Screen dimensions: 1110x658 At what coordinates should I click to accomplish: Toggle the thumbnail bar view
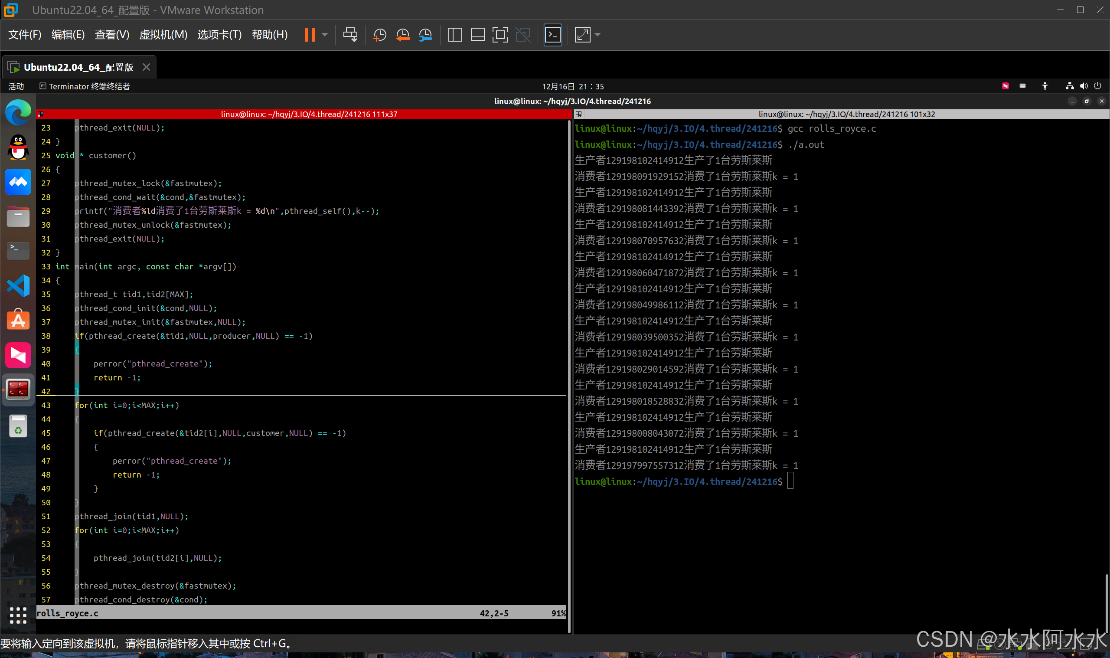pos(477,35)
